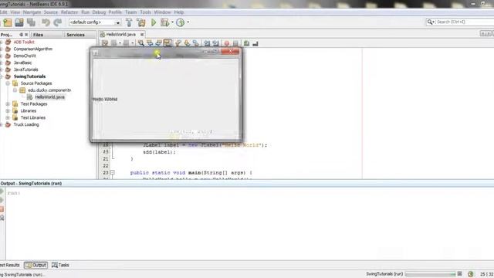Viewport: 494px width, 278px height.
Task: Select the Projects panel tab
Action: coord(6,35)
